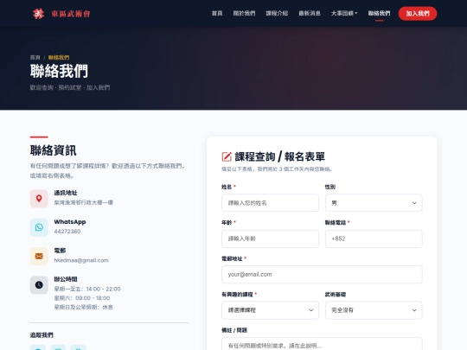Click the 星期六: 09:00 - 18:00 line
The height and width of the screenshot is (350, 467).
(x=82, y=298)
